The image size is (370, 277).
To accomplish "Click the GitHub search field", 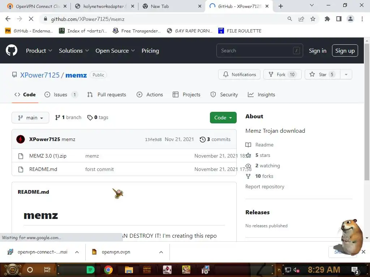I will pyautogui.click(x=259, y=50).
